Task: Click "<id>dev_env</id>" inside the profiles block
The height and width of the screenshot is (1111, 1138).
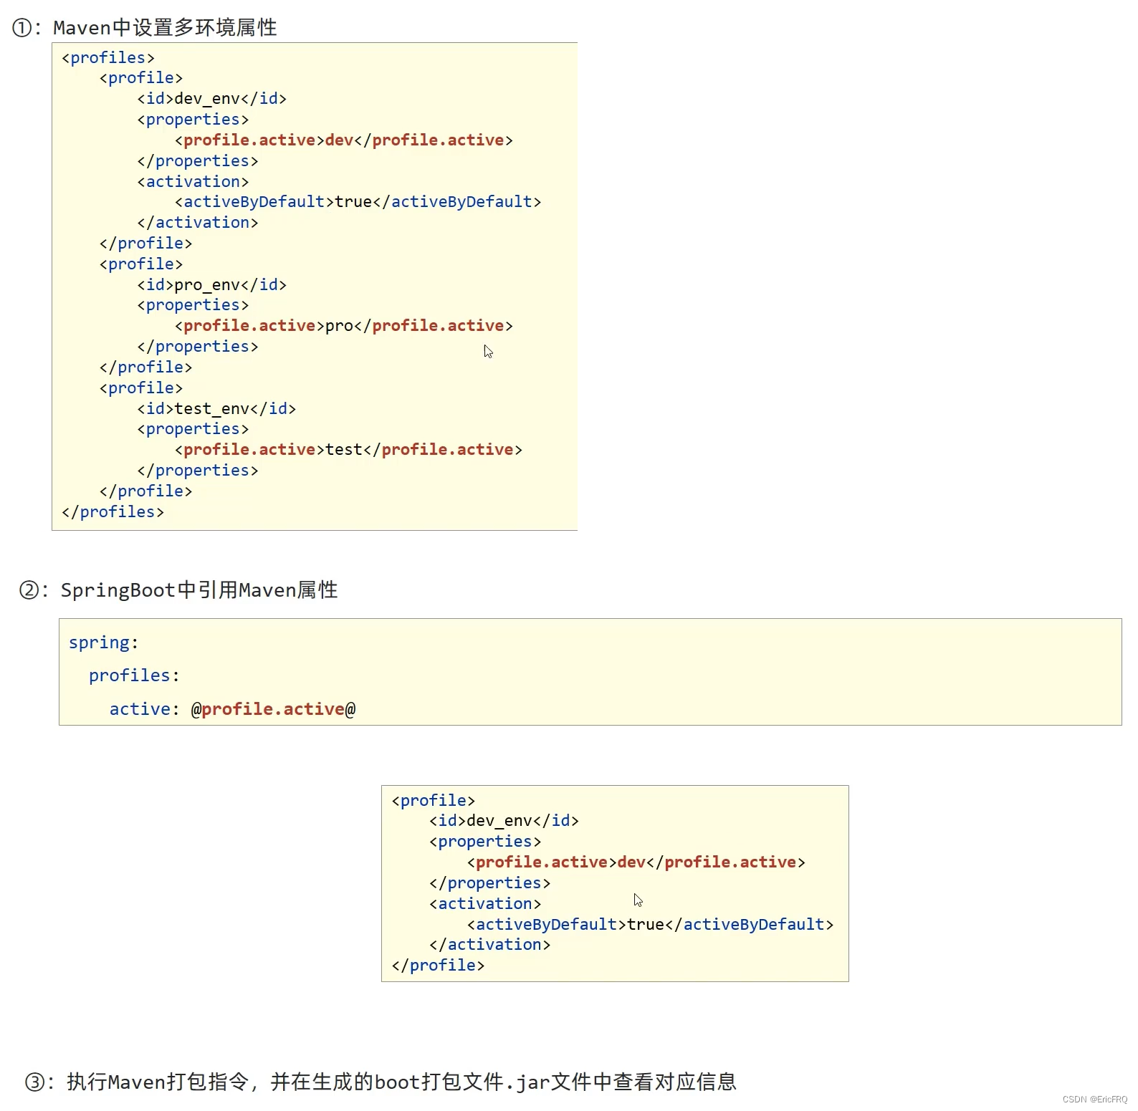Action: click(x=212, y=98)
